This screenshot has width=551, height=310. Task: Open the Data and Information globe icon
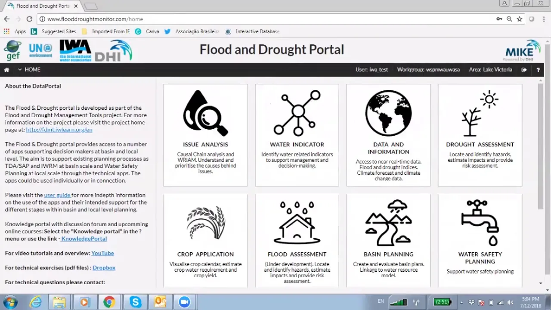click(x=388, y=113)
